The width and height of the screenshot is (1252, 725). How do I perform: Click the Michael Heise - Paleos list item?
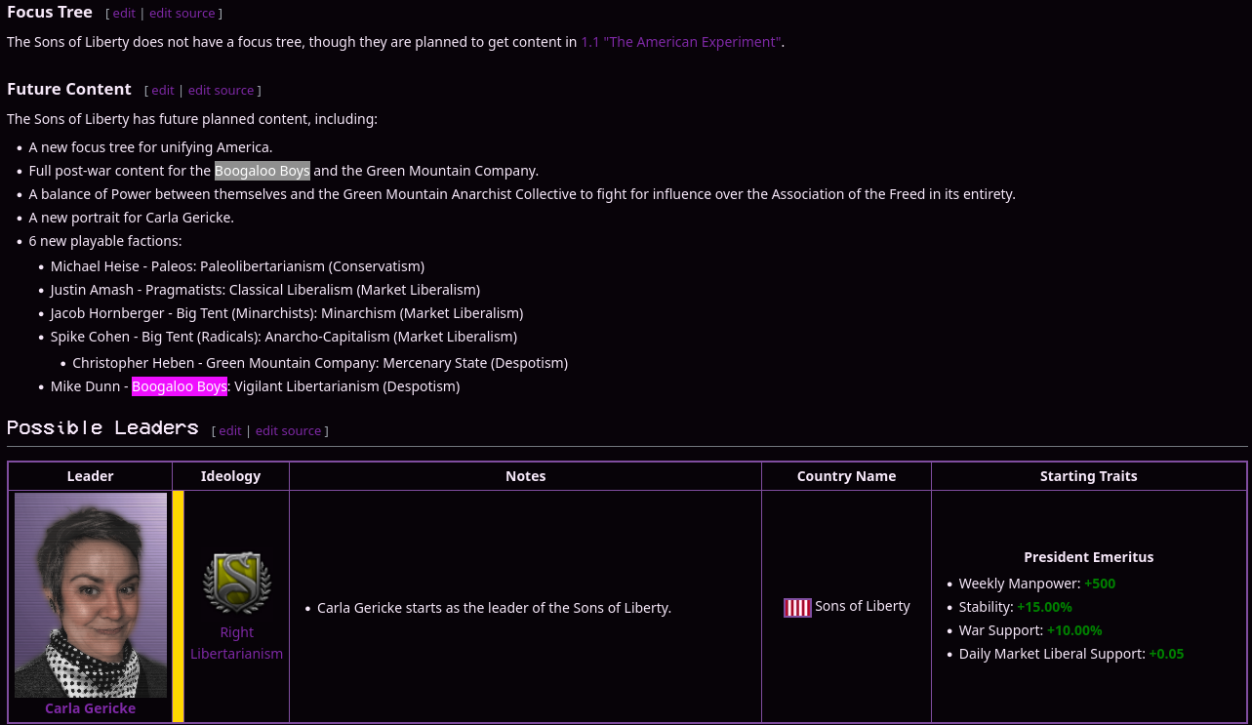tap(237, 266)
